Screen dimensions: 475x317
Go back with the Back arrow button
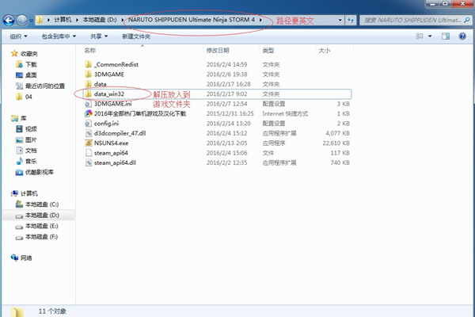(9, 21)
